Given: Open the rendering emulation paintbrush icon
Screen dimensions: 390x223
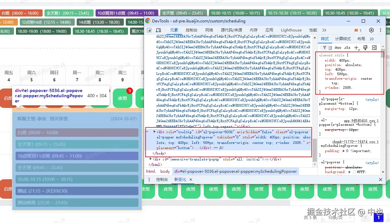Looking at the screenshot, I should tap(365, 48).
